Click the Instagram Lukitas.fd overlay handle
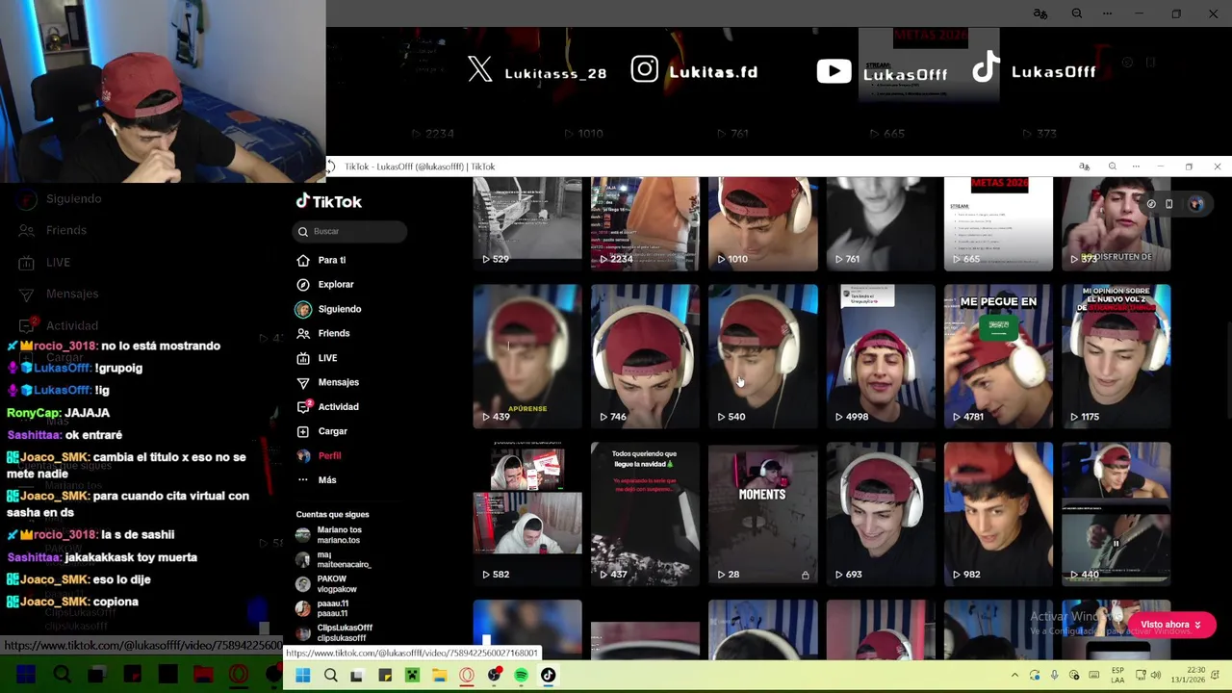This screenshot has width=1232, height=693. tap(695, 70)
